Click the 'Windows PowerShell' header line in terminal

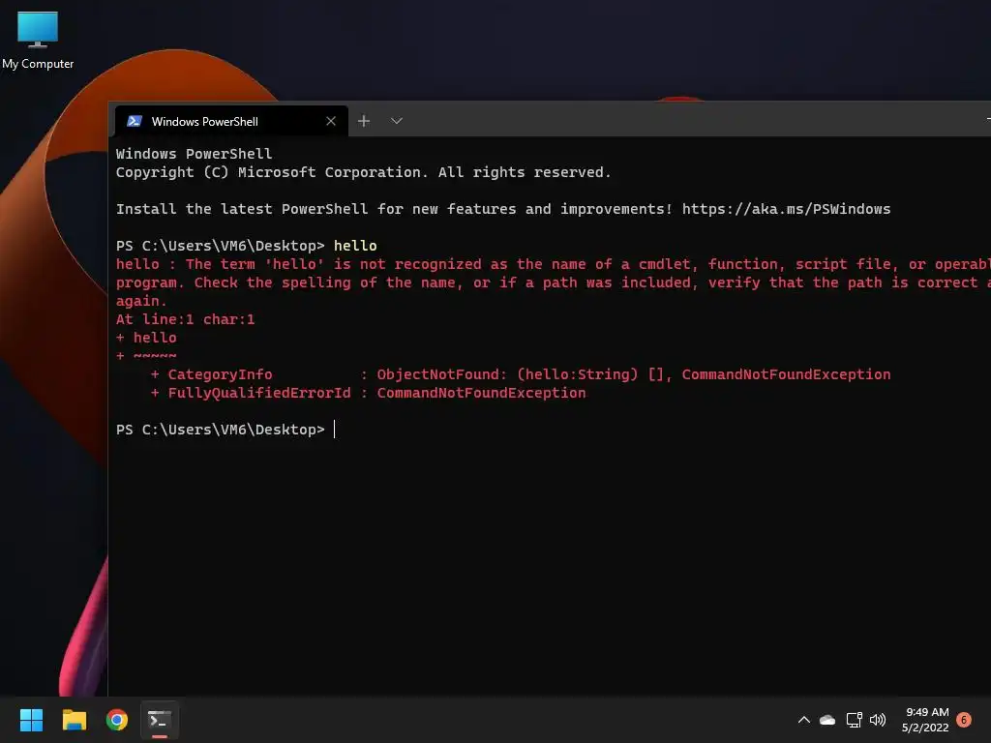point(194,154)
